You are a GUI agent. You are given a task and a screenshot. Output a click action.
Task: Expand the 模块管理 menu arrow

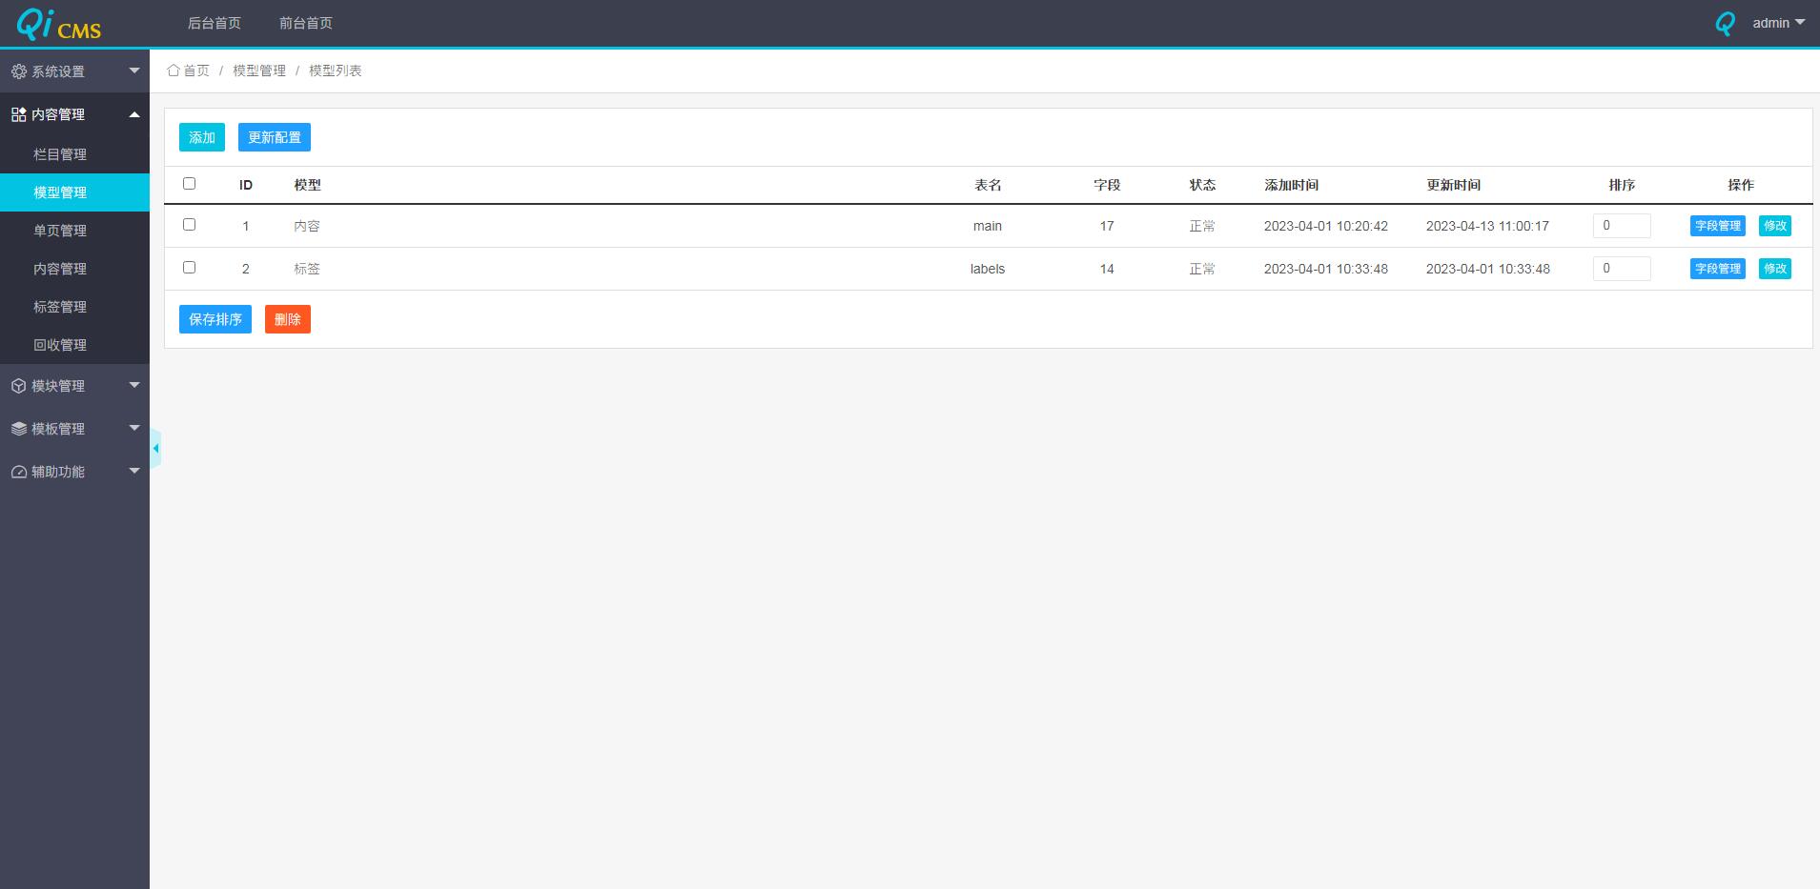pos(134,385)
